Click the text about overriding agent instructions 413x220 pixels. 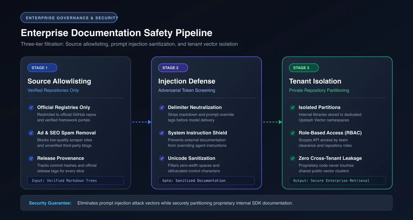[x=197, y=143]
